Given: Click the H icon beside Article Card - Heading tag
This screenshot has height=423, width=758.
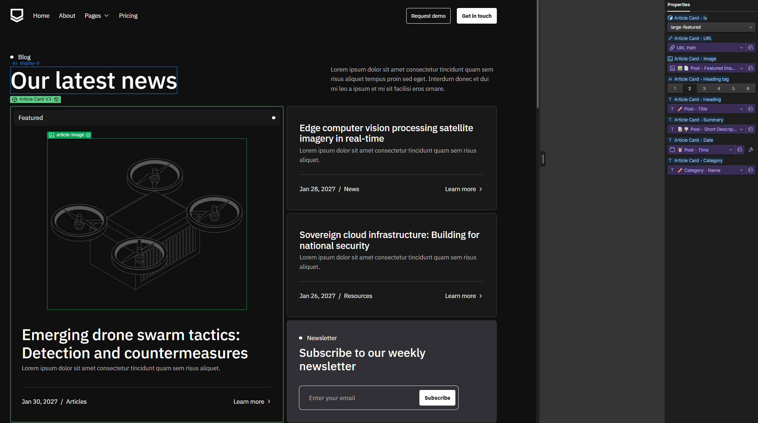Looking at the screenshot, I should click(x=670, y=79).
